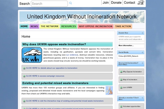Open the TAKE ACTION tab
The image size is (164, 109).
pos(123,26)
